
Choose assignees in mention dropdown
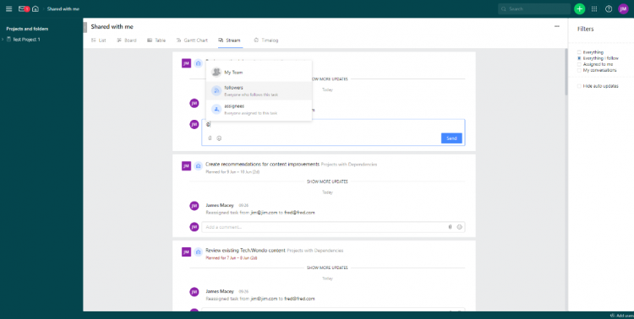[x=259, y=110]
